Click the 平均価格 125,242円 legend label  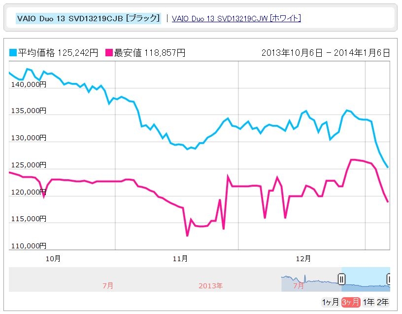click(58, 52)
